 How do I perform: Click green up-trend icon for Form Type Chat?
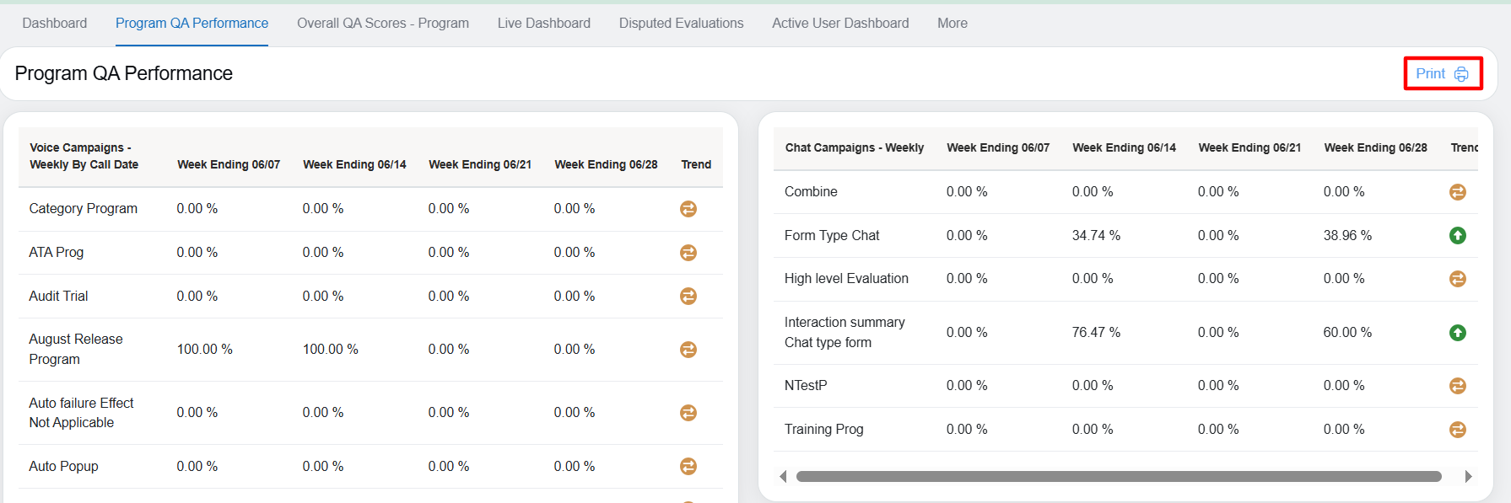[1457, 236]
